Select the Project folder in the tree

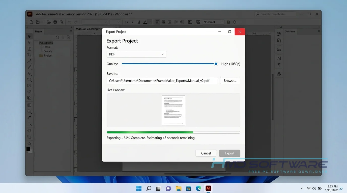(46, 56)
